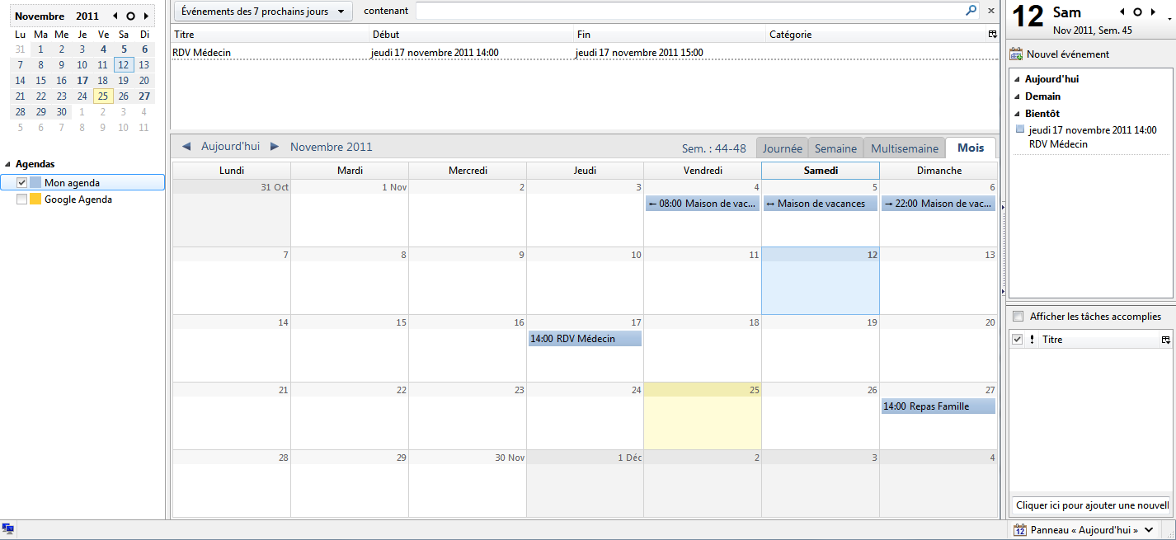Collapse the Agendas section
This screenshot has width=1176, height=540.
click(x=7, y=165)
